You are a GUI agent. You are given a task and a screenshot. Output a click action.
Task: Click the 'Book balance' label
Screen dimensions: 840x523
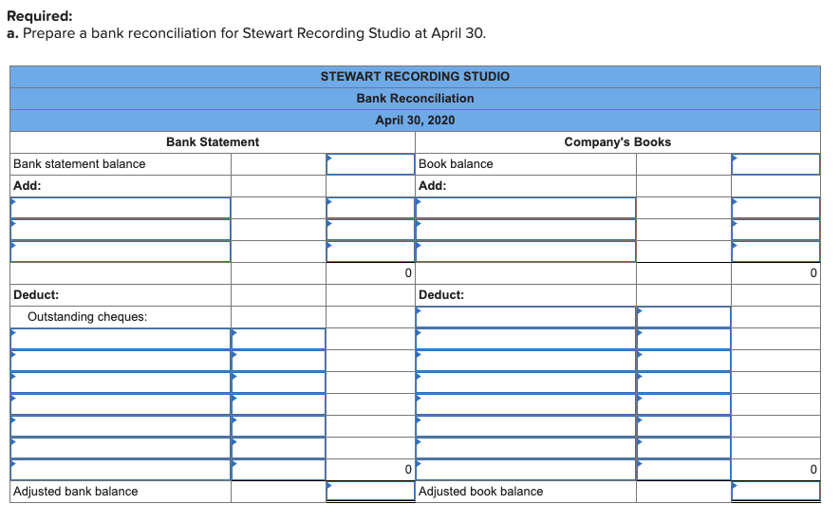(x=456, y=164)
